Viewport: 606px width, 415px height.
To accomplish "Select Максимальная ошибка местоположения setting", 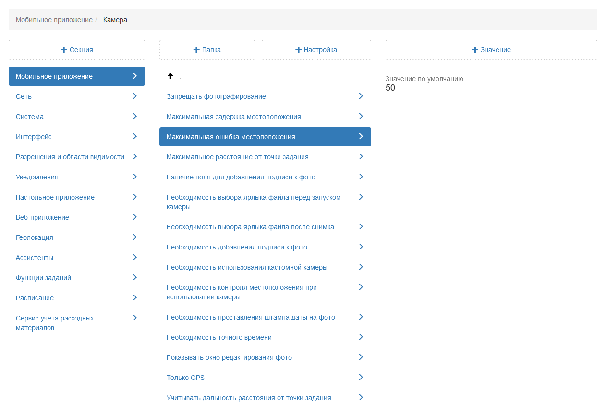I will coord(265,137).
